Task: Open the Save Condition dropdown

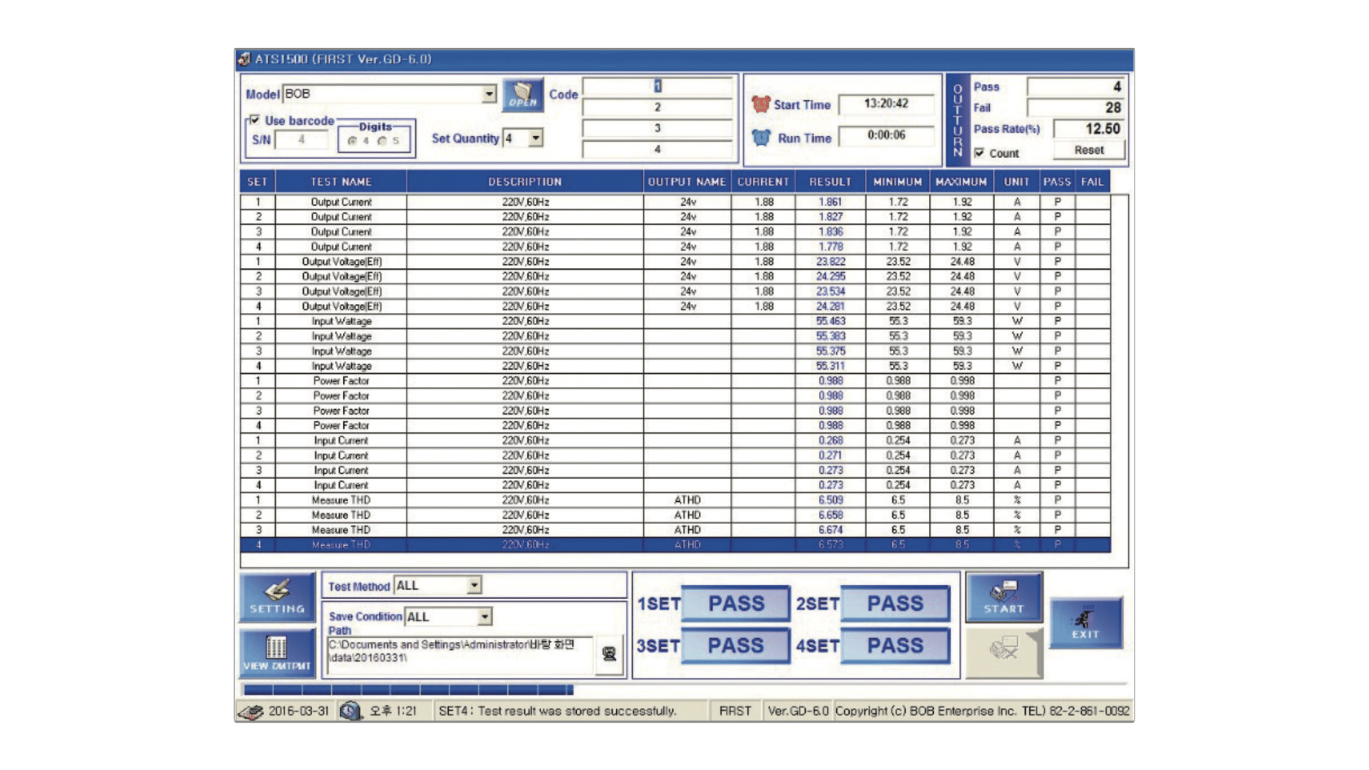Action: click(x=484, y=617)
